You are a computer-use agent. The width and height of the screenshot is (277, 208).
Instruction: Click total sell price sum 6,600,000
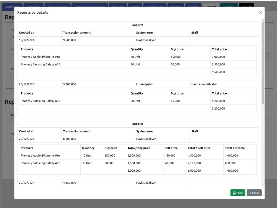point(194,171)
